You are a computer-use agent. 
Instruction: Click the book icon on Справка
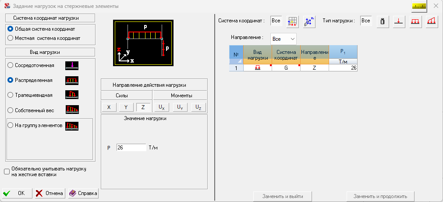[73, 193]
